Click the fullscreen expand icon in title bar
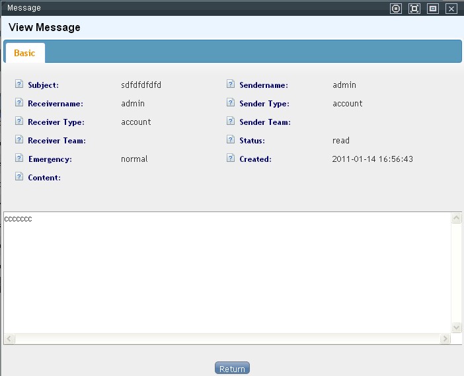The height and width of the screenshot is (376, 464). [x=414, y=9]
